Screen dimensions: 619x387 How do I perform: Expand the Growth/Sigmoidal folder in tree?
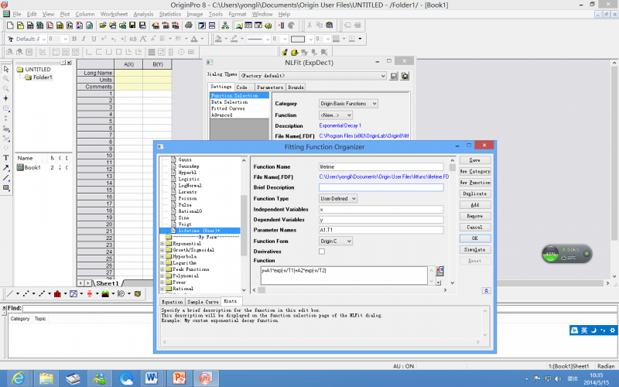(x=162, y=248)
